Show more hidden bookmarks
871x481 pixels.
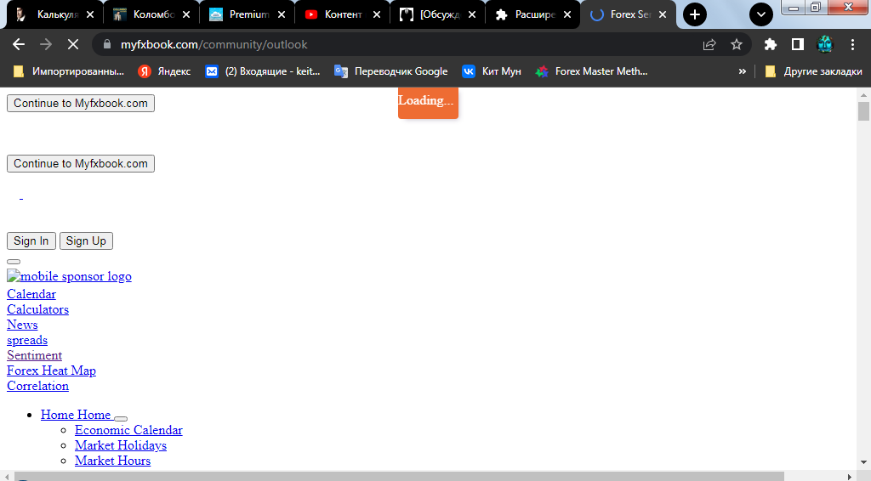pyautogui.click(x=742, y=71)
